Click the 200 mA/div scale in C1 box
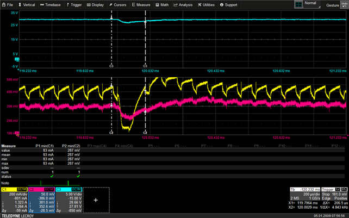Image resolution: width=349 pixels, height=218 pixels. click(x=18, y=195)
